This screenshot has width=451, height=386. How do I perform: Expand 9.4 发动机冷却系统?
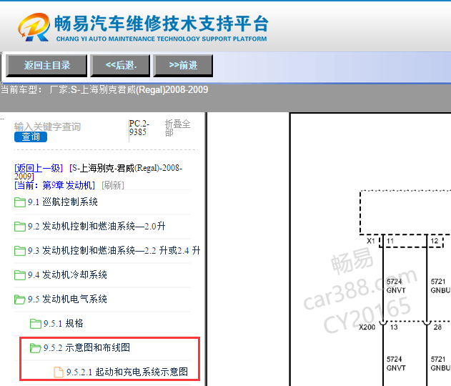click(x=67, y=275)
